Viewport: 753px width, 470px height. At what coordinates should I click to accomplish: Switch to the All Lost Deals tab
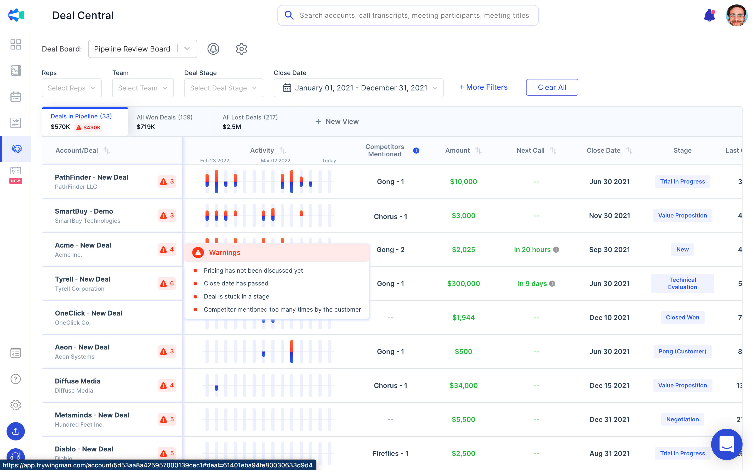250,121
